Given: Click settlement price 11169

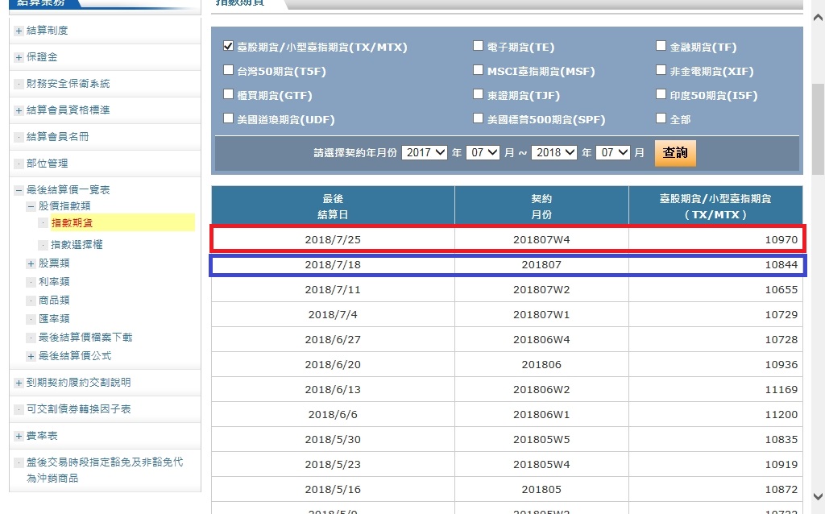Looking at the screenshot, I should (781, 390).
